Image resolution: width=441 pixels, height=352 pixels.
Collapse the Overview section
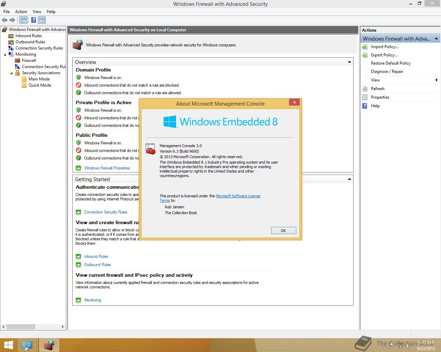[x=349, y=62]
